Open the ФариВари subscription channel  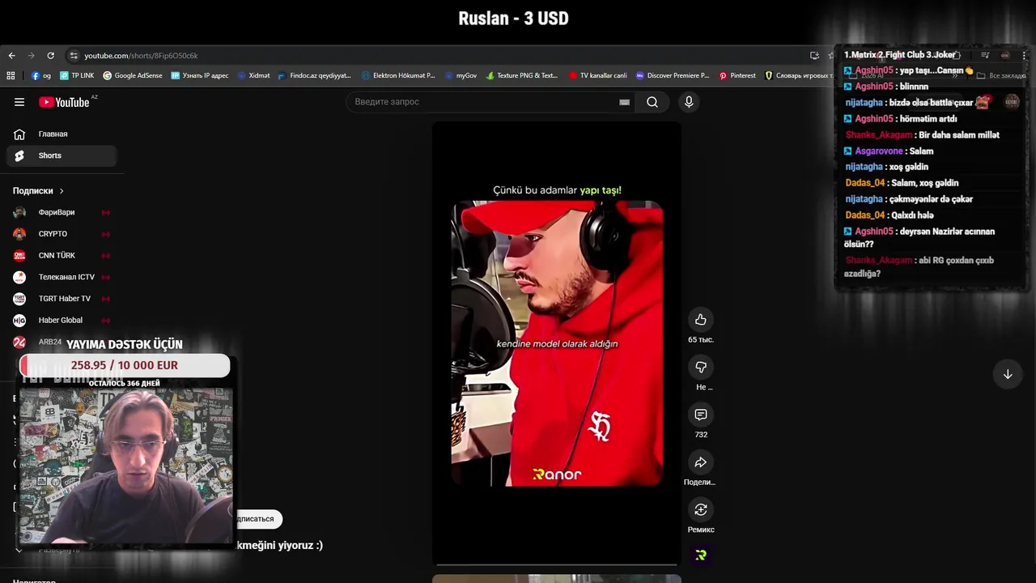pyautogui.click(x=62, y=212)
